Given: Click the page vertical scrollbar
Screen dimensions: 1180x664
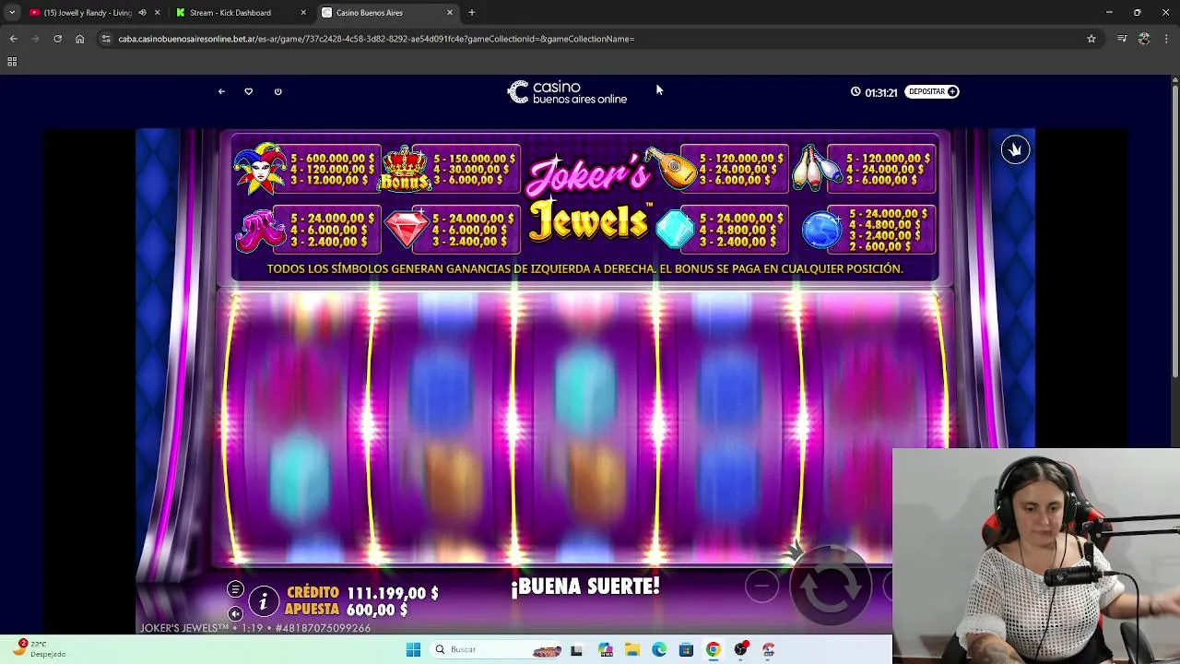Looking at the screenshot, I should pyautogui.click(x=1174, y=231).
